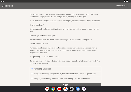Open the Messages app in dock
Image resolution: width=131 pixels, height=92 pixels.
(78, 89)
